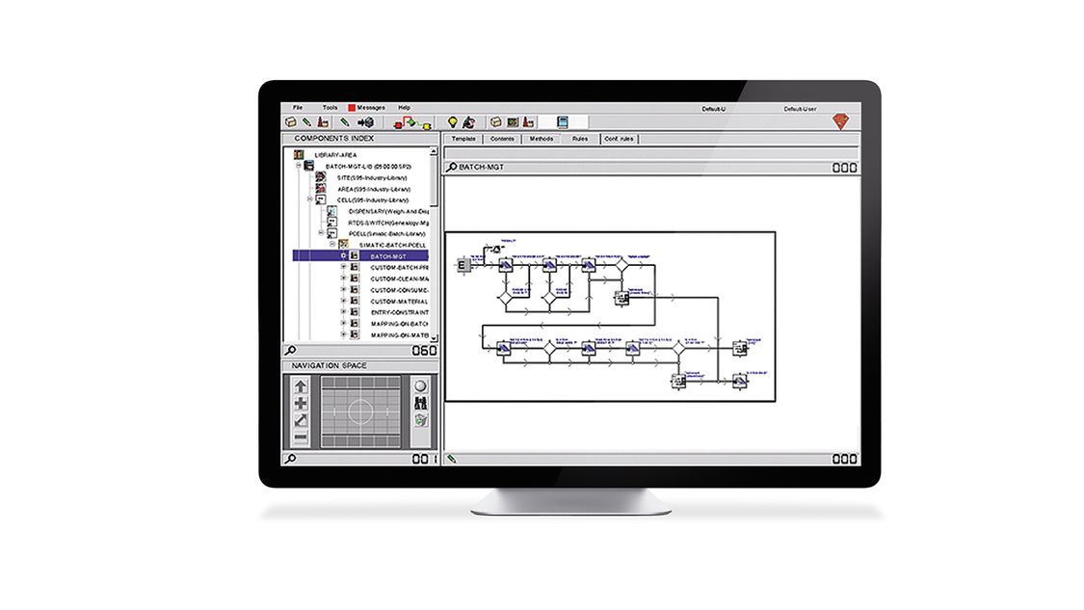The height and width of the screenshot is (610, 1084).
Task: Switch to the Contents tab
Action: click(x=503, y=139)
